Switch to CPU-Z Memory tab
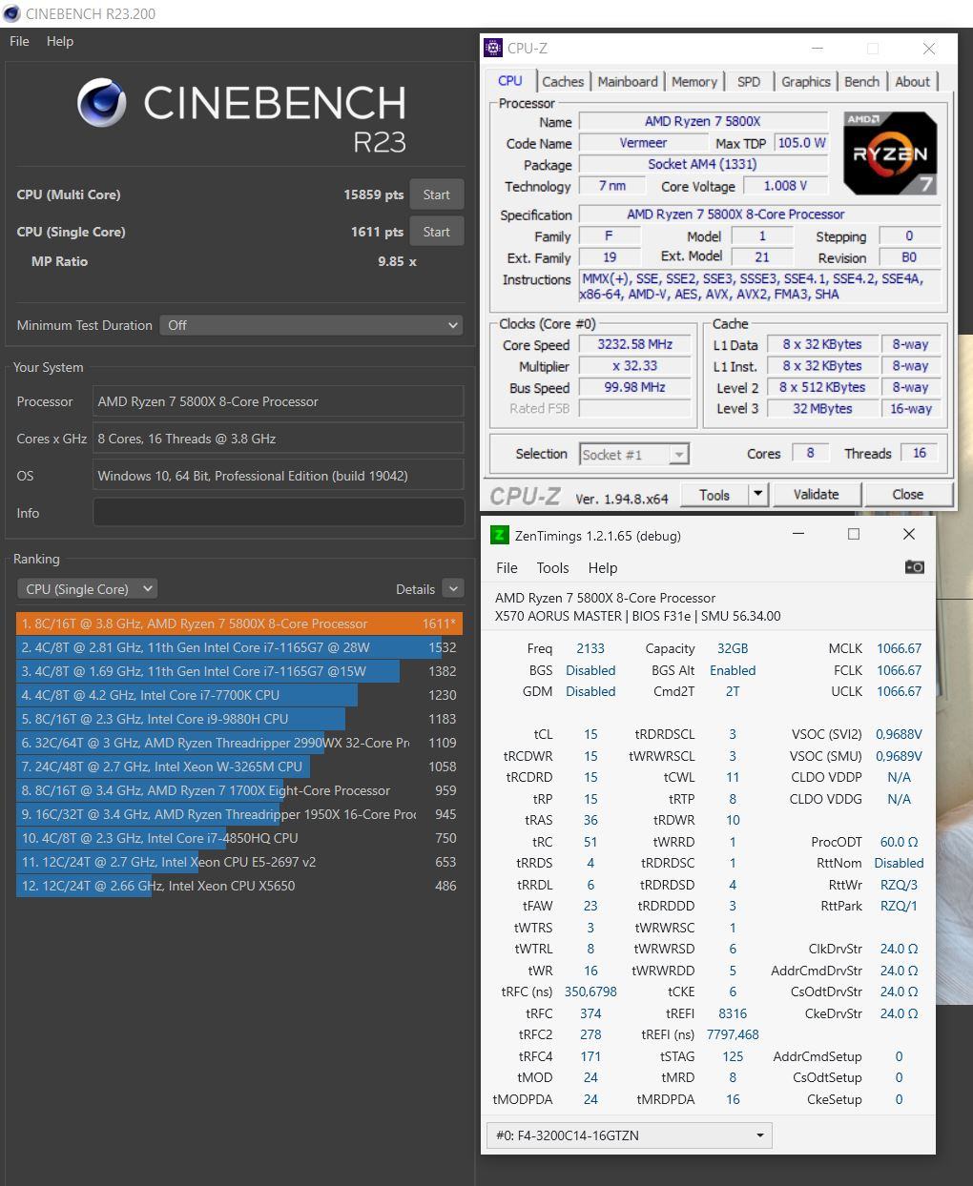Viewport: 973px width, 1186px height. tap(694, 82)
